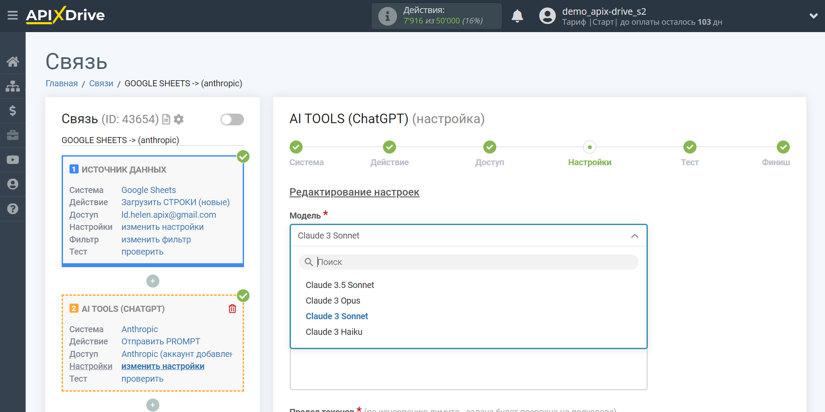Open the notifications bell
The image size is (825, 412).
[x=517, y=16]
